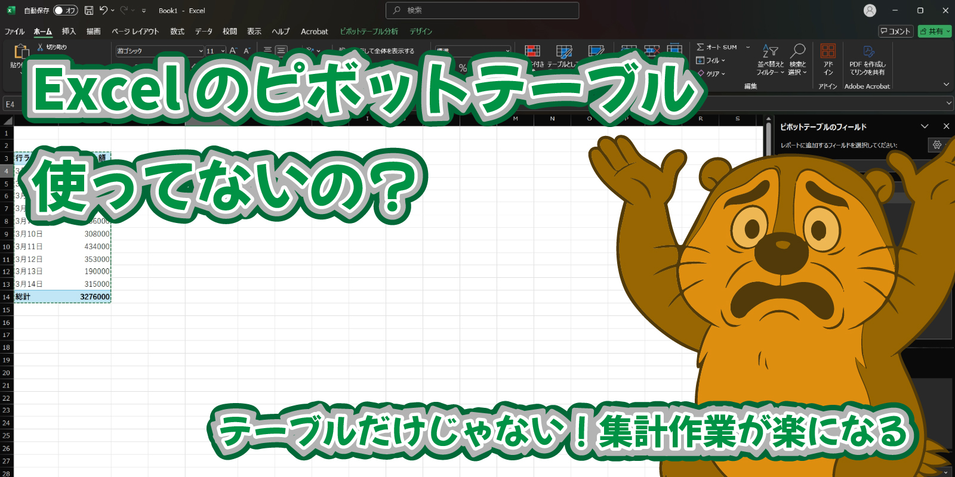Click Format as Table icon
This screenshot has width=955, height=477.
point(564,51)
